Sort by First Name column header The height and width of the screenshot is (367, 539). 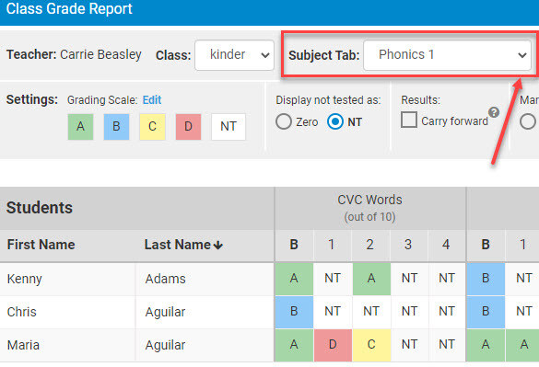41,245
